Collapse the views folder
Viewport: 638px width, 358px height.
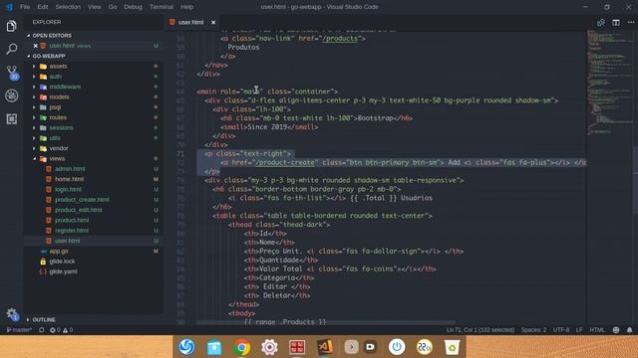pos(57,159)
